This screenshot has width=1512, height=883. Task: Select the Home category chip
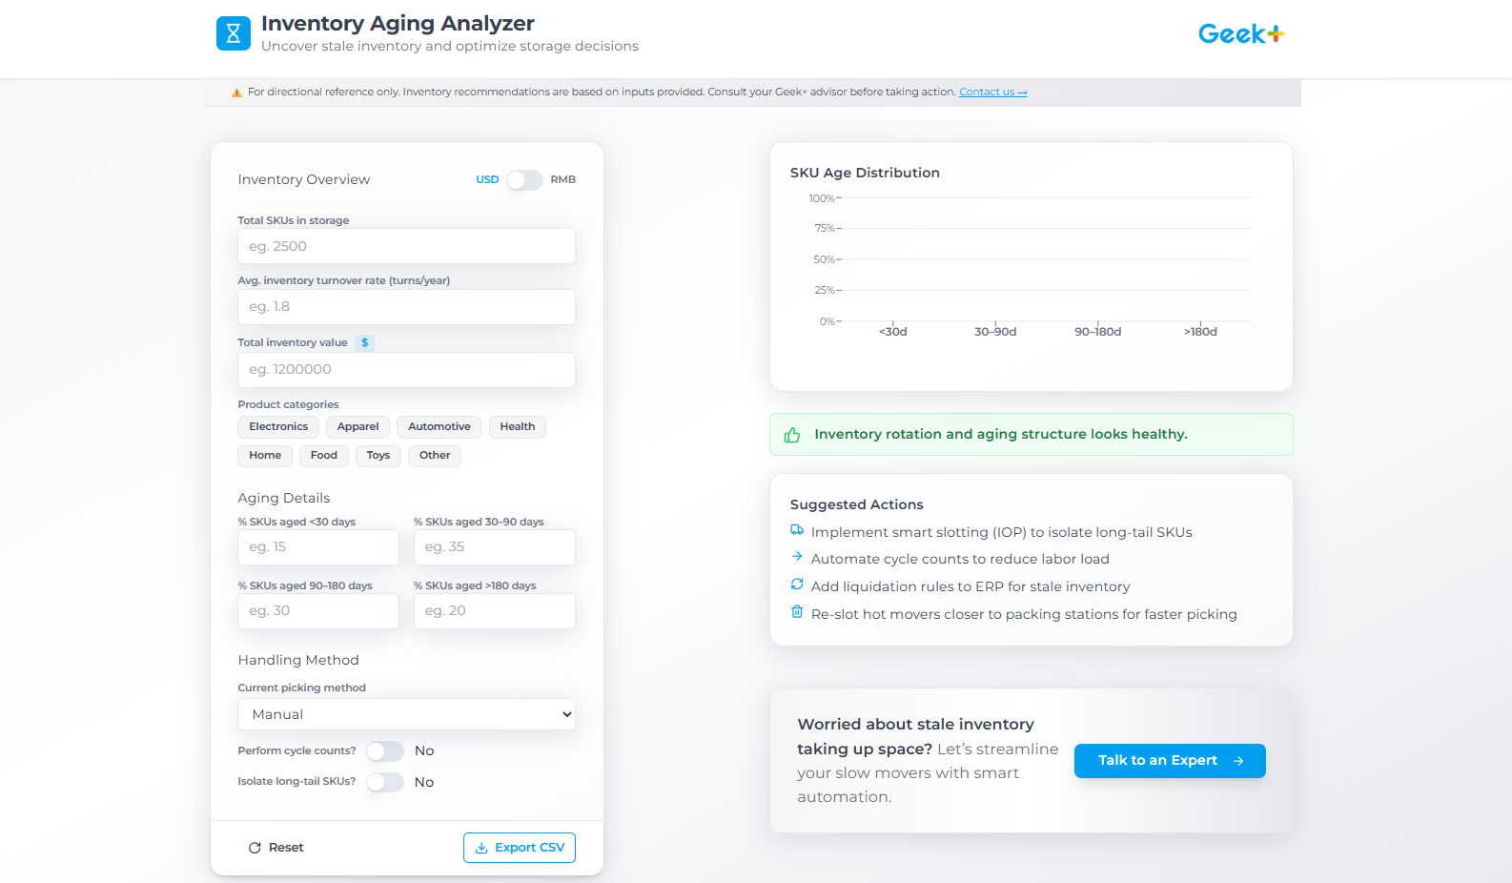pyautogui.click(x=265, y=456)
